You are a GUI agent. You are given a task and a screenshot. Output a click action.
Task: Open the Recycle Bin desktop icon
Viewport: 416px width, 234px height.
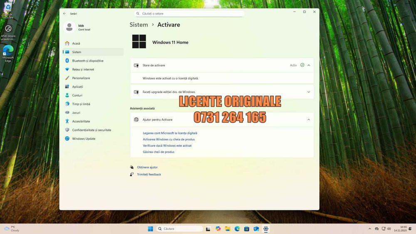point(8,10)
